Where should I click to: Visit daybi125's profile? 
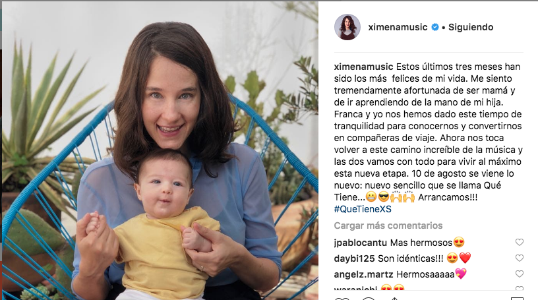tap(355, 258)
